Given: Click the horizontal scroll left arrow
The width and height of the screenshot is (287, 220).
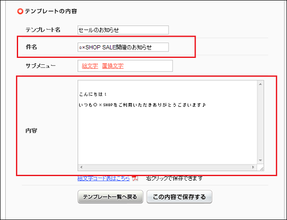Looking at the screenshot, I should click(81, 167).
